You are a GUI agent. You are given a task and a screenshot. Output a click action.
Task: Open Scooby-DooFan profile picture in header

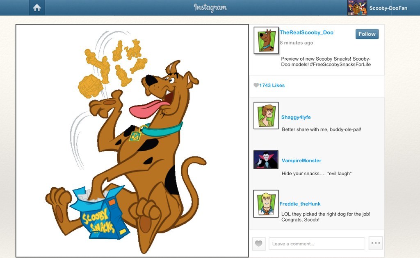click(357, 7)
